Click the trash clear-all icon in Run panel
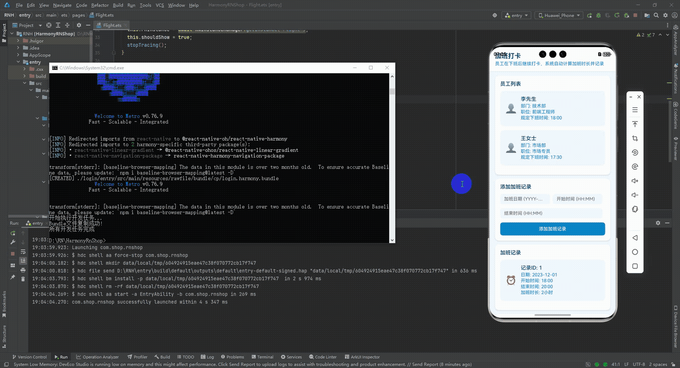680x368 pixels. 23,279
